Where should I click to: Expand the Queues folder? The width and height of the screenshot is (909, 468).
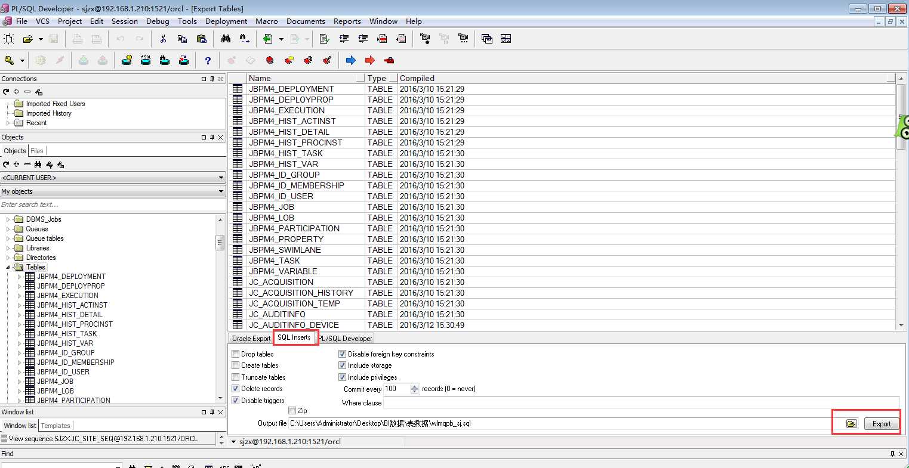pos(8,229)
